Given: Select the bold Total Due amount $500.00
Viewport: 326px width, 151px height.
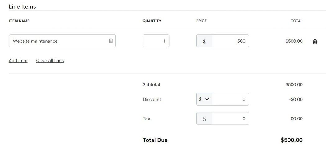Looking at the screenshot, I should 292,140.
